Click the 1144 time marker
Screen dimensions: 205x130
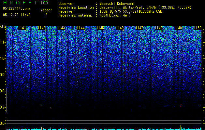pos(81,28)
